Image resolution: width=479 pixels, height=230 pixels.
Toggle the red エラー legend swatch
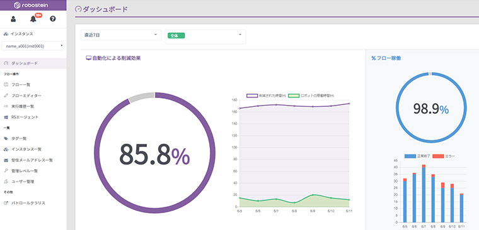[x=438, y=156]
